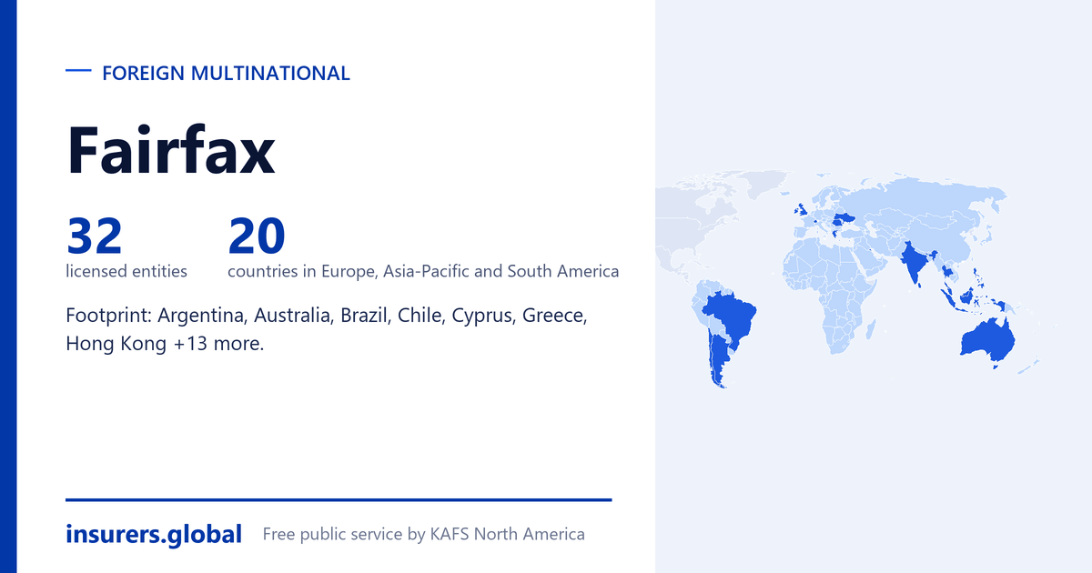The image size is (1092, 573).
Task: Click the short dash before FOREIGN MULTINATIONAL
Action: tap(79, 71)
